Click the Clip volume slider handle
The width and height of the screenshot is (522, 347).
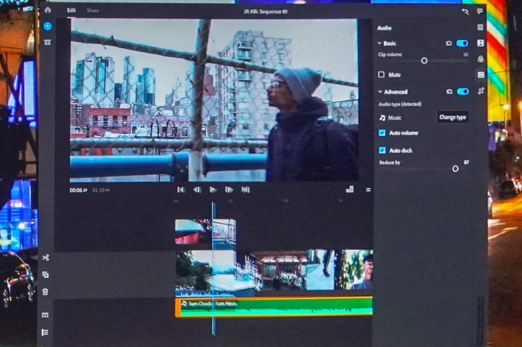pyautogui.click(x=424, y=61)
